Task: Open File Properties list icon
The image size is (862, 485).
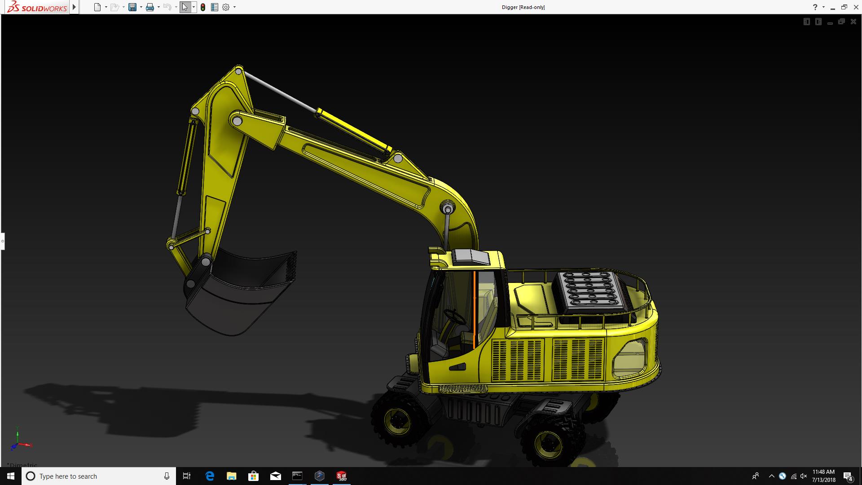Action: pyautogui.click(x=215, y=7)
